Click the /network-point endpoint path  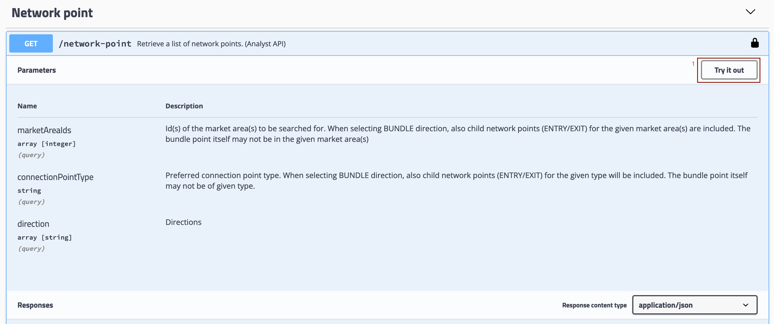pyautogui.click(x=95, y=44)
